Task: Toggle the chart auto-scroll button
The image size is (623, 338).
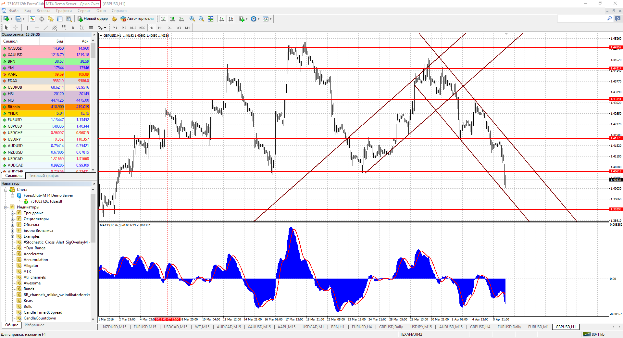Action: tap(222, 19)
